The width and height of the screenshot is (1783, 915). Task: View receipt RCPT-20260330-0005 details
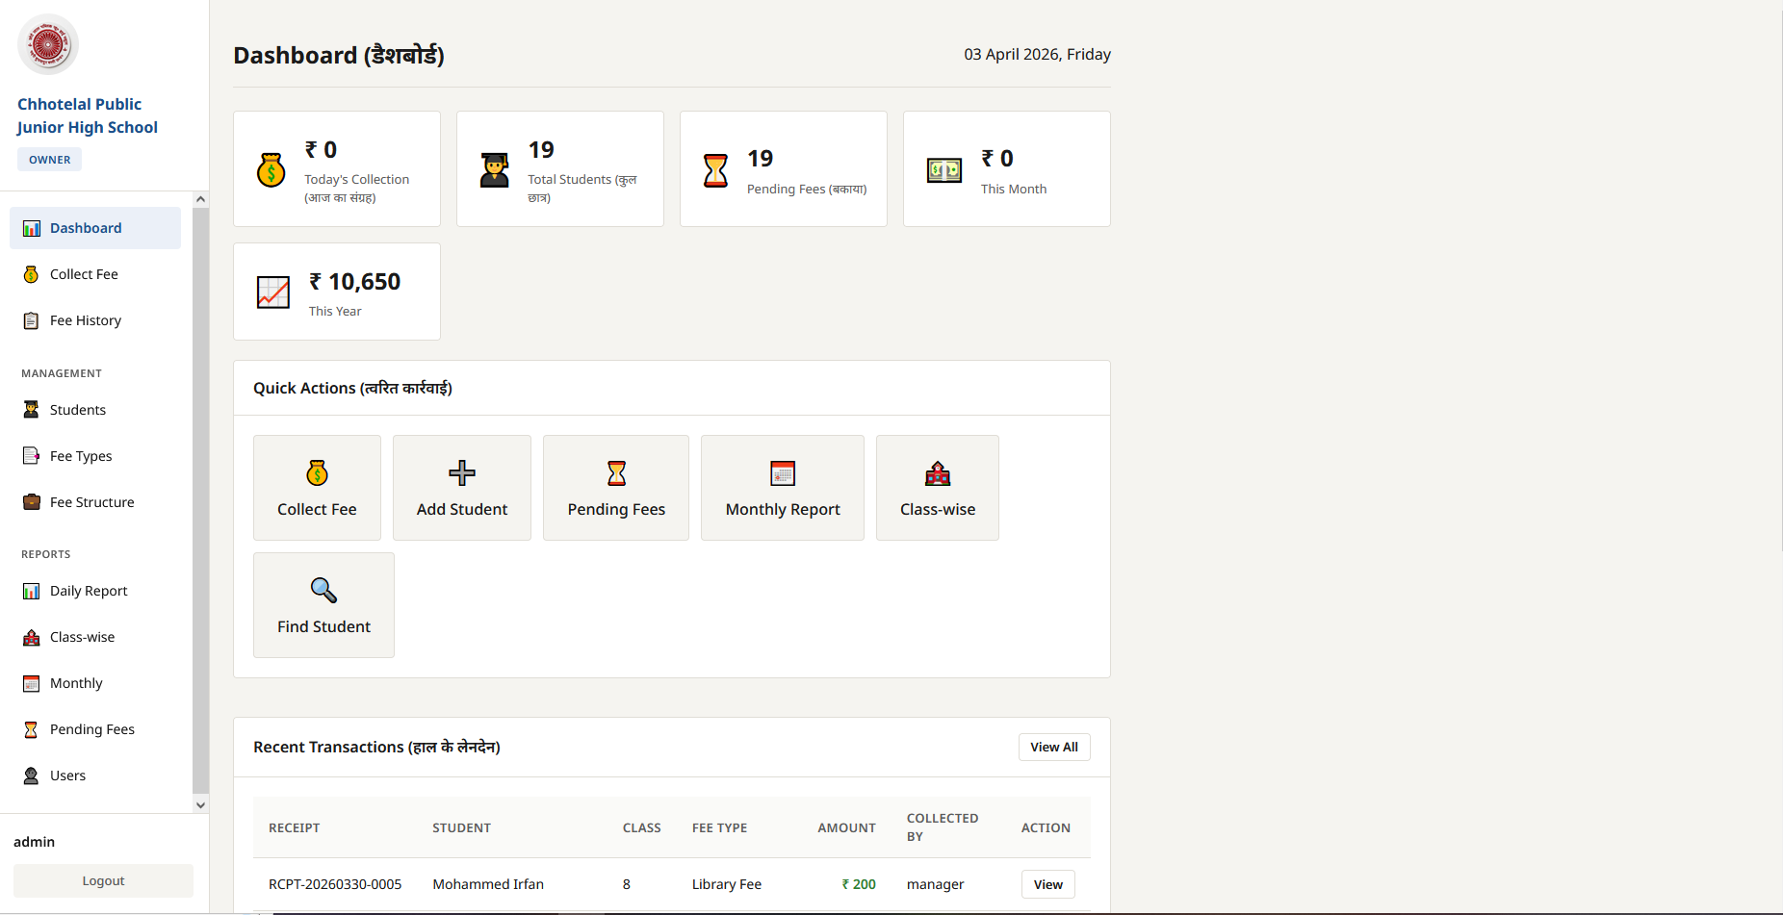1047,883
